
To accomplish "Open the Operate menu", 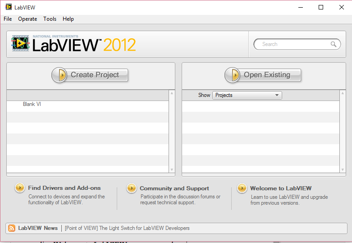I will (x=27, y=19).
